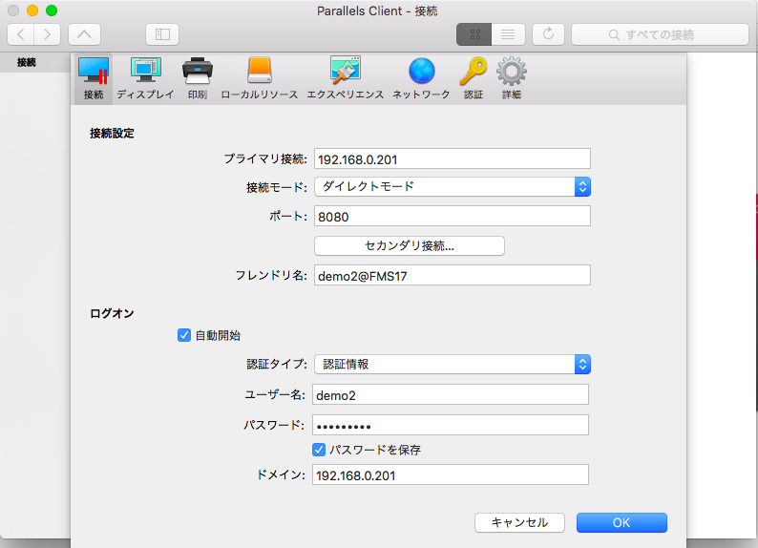758x548 pixels.
Task: Click the パスワード field
Action: (450, 425)
